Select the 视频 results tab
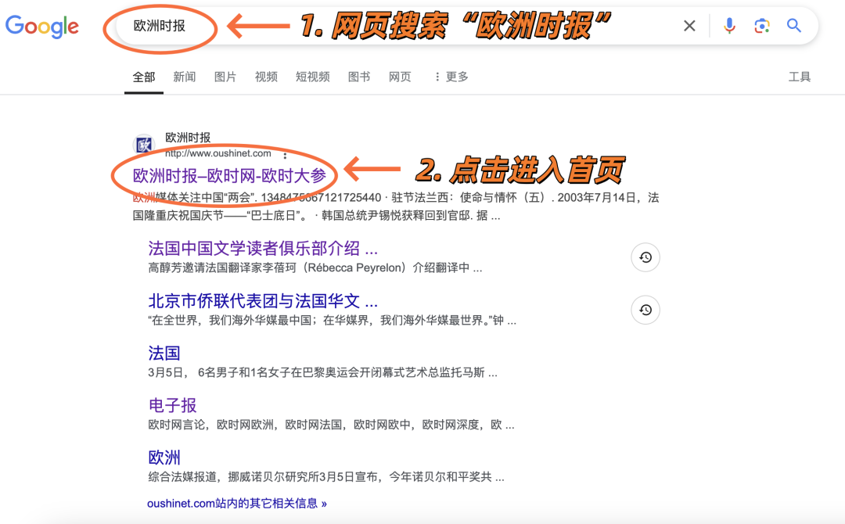 (x=266, y=77)
